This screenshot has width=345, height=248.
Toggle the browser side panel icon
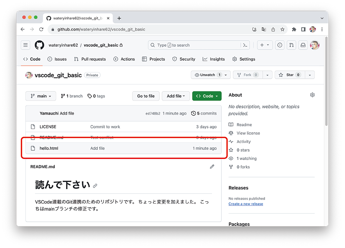pyautogui.click(x=303, y=29)
